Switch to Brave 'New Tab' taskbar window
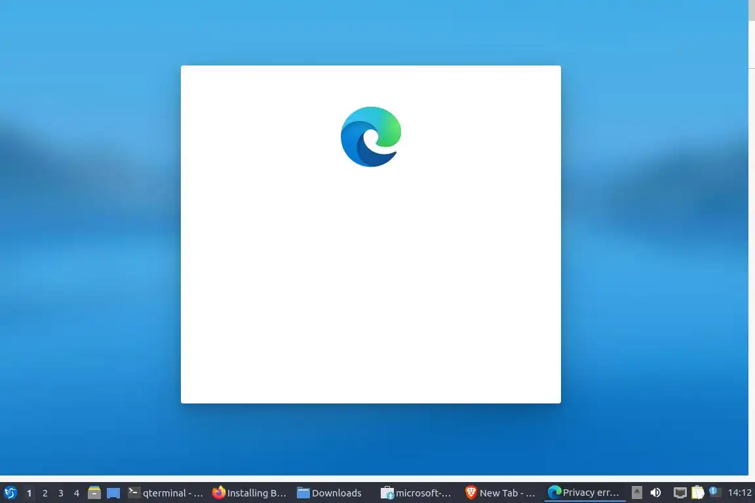 click(501, 493)
